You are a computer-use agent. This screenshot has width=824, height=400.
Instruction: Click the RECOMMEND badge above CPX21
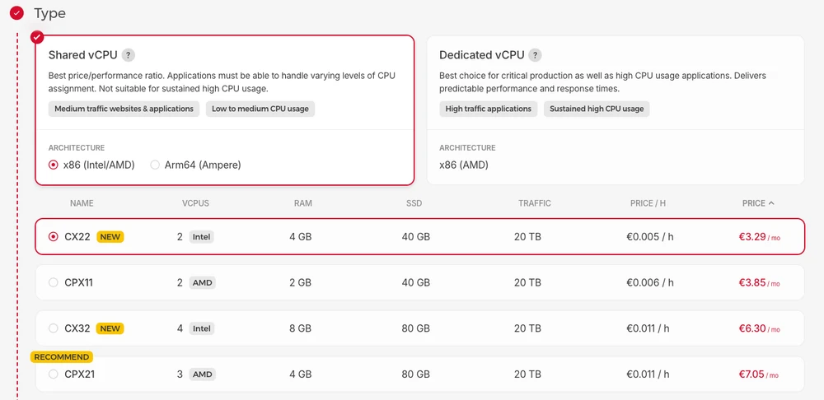point(62,357)
